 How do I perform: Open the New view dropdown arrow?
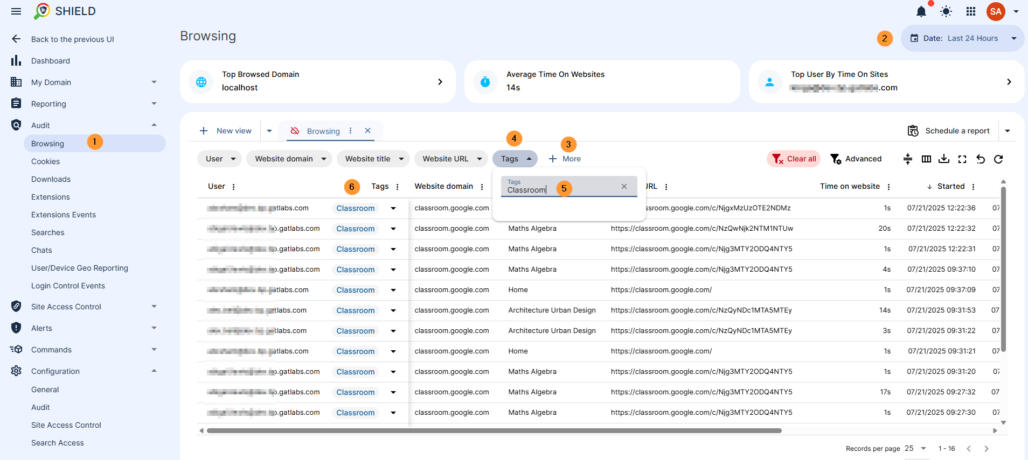click(x=269, y=131)
